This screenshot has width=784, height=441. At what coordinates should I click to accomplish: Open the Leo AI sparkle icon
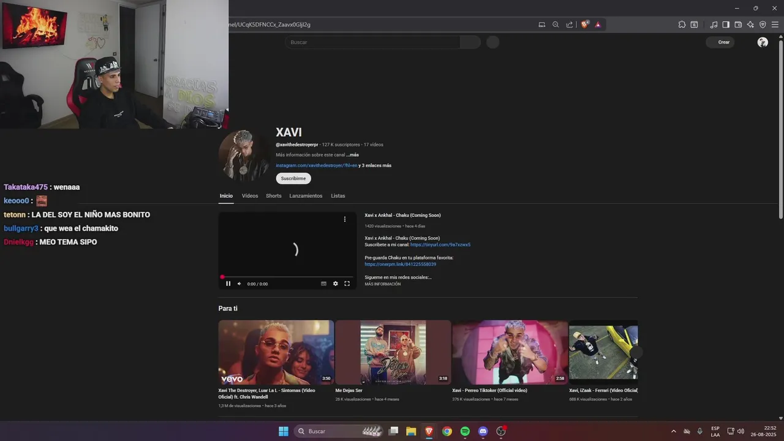[750, 24]
